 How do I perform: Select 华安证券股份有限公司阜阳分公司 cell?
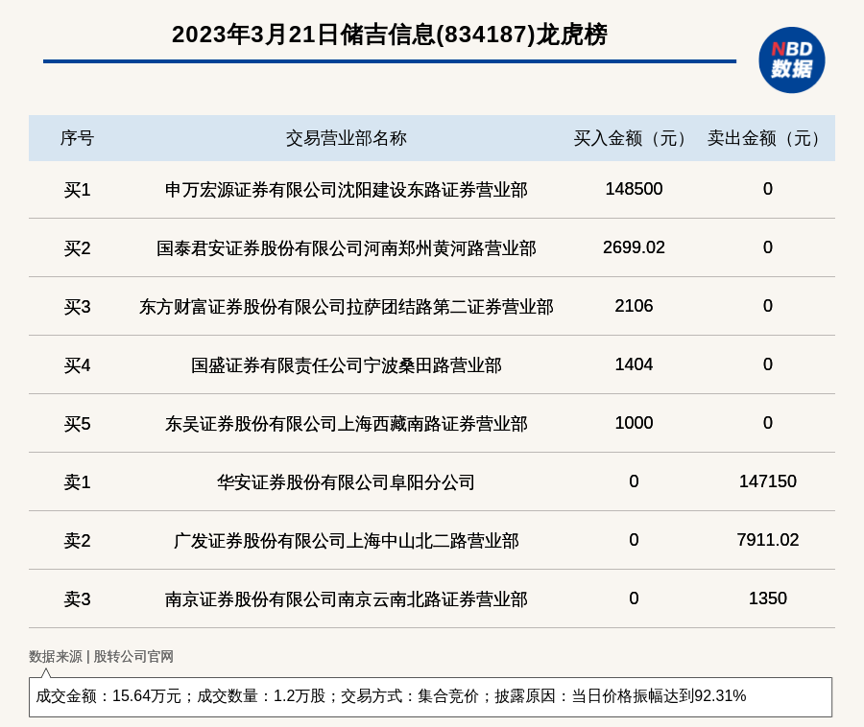pos(346,482)
